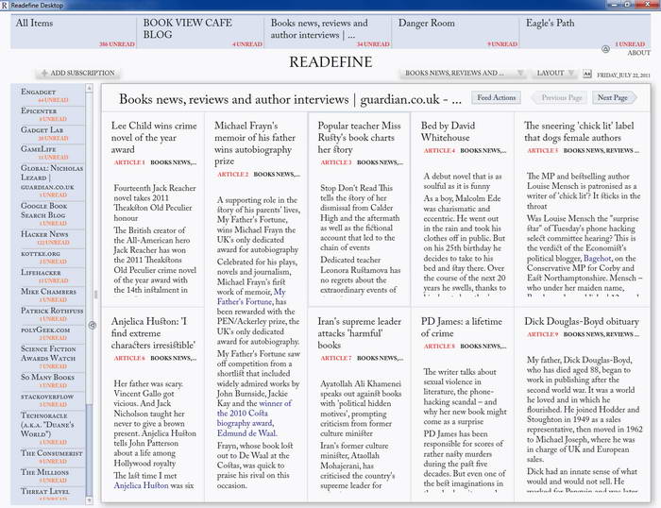Select the stackoverflow feed
Viewport: 661px width, 508px height.
pyautogui.click(x=48, y=400)
